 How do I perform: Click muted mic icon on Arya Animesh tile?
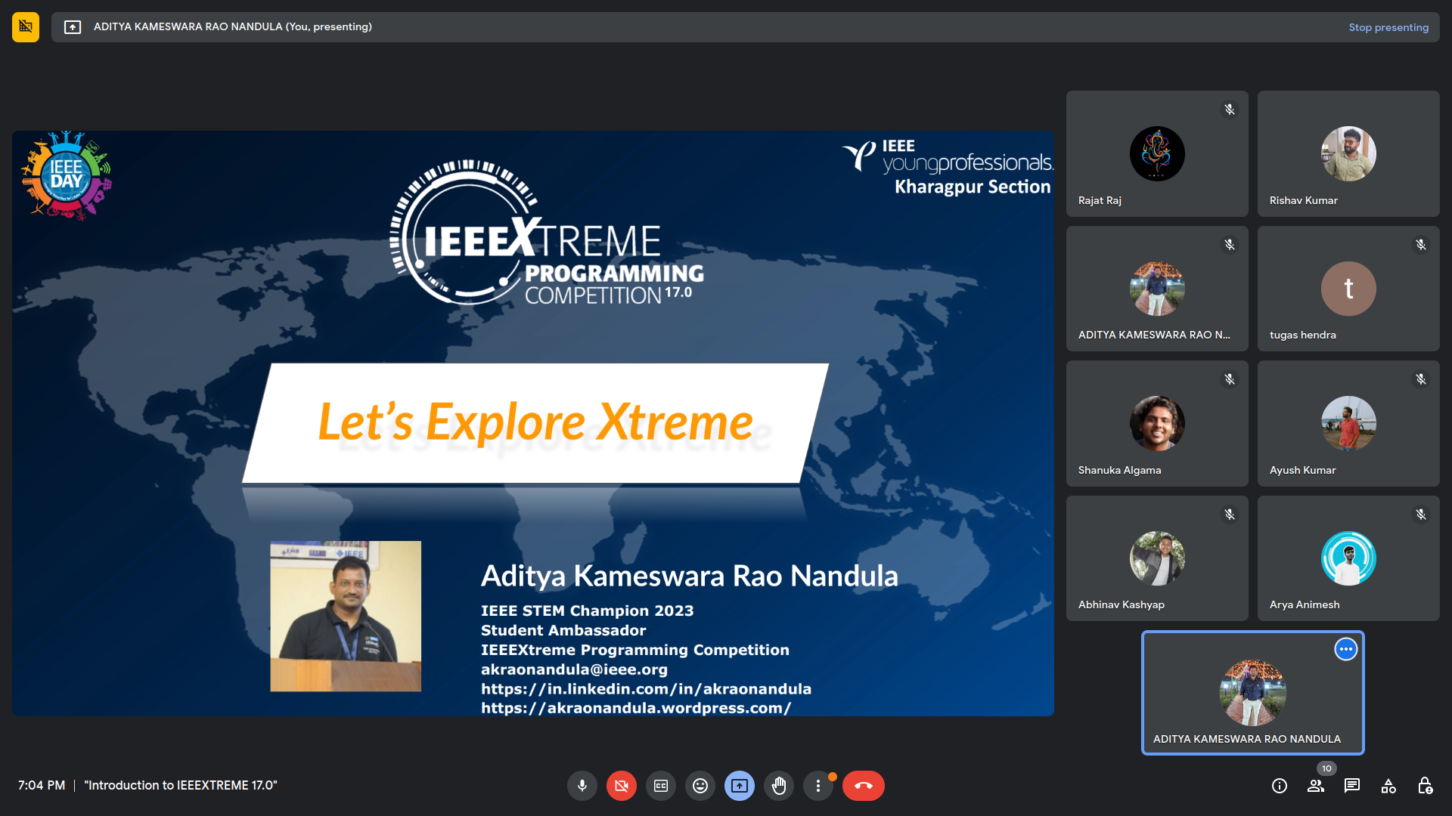tap(1421, 515)
